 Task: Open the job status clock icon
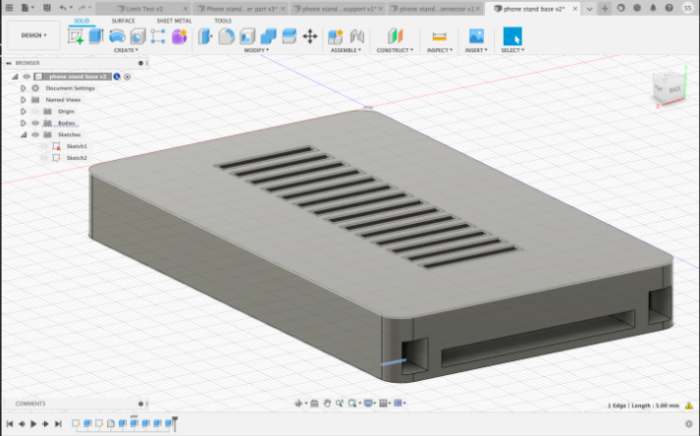coord(637,8)
